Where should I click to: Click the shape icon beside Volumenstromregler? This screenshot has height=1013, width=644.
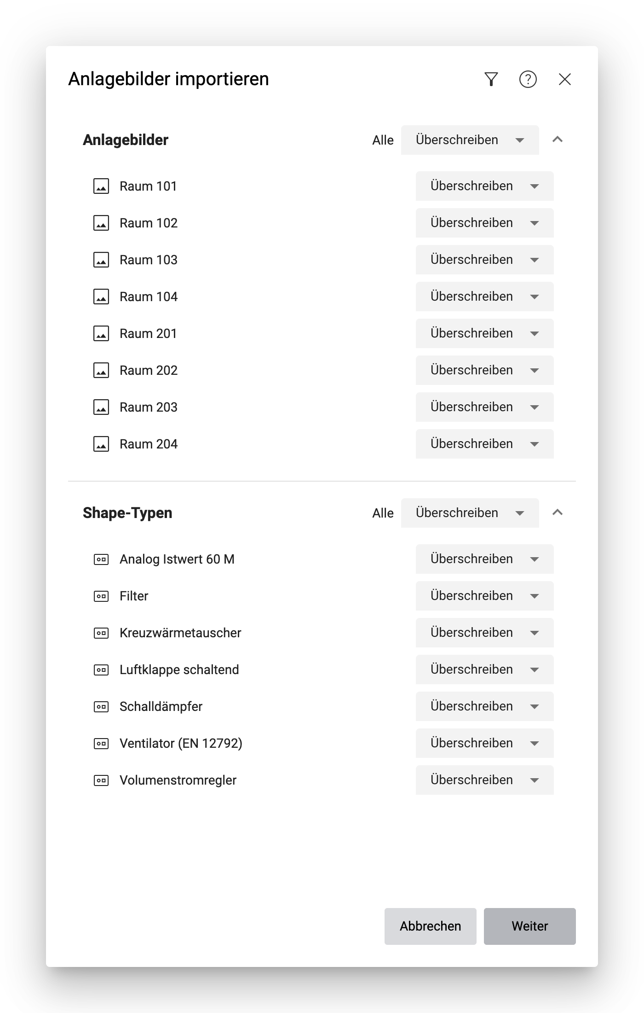click(x=100, y=780)
